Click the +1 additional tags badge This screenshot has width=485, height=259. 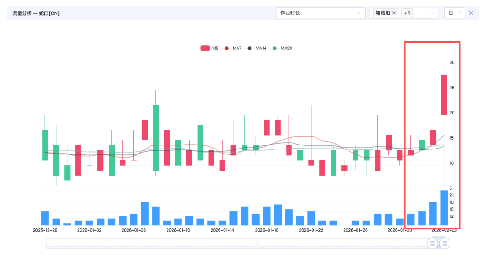(407, 13)
